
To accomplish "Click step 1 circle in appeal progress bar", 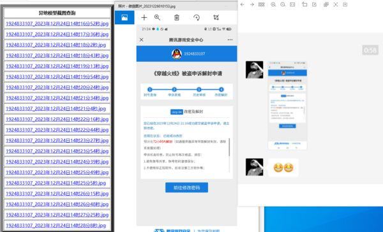I will click(x=150, y=89).
